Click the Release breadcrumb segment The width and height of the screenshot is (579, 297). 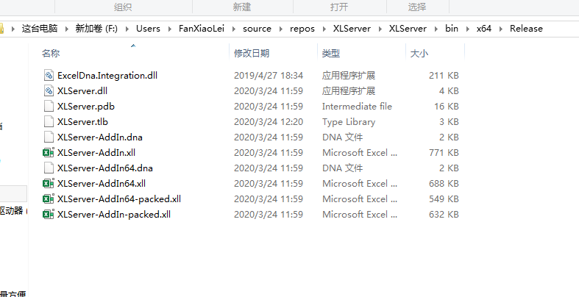tap(526, 29)
